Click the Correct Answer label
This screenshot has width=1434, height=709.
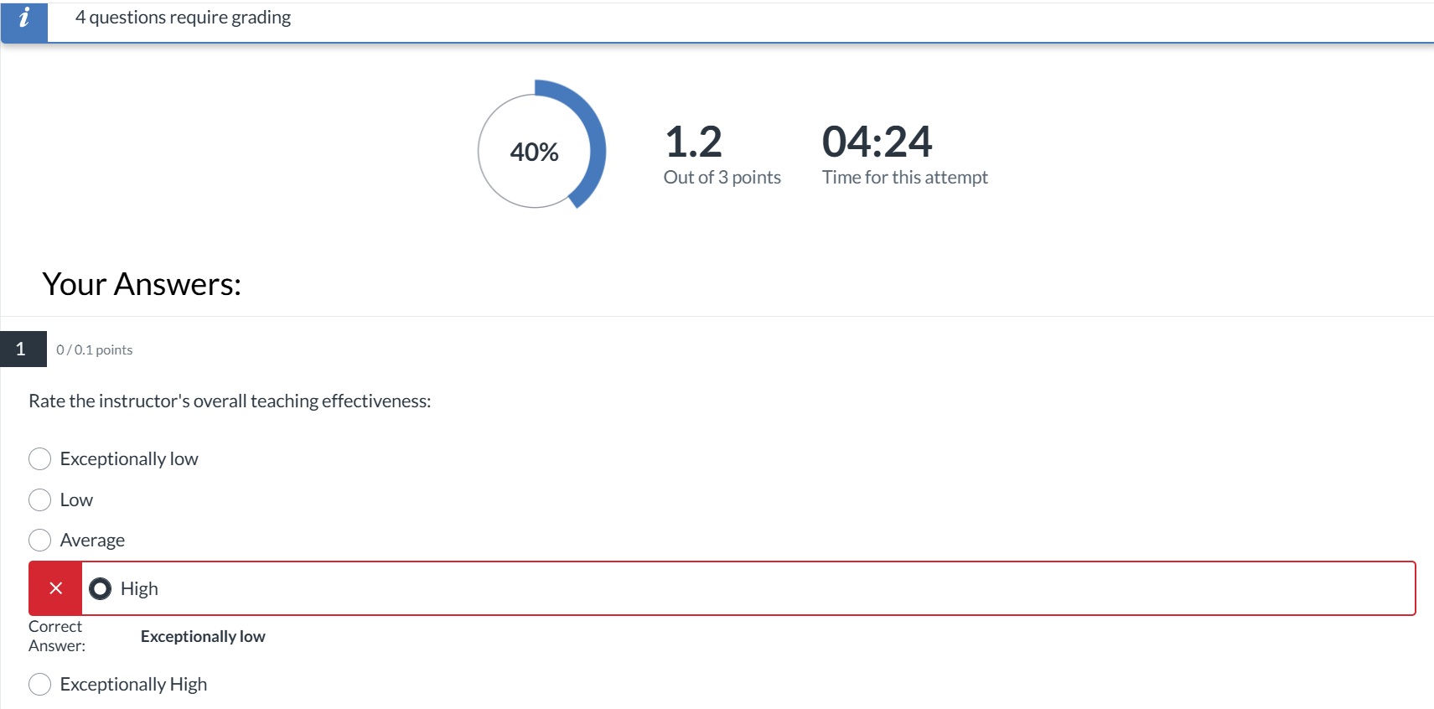pos(56,636)
